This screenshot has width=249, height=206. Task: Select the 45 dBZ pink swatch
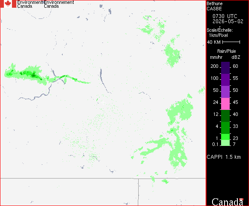point(225,103)
